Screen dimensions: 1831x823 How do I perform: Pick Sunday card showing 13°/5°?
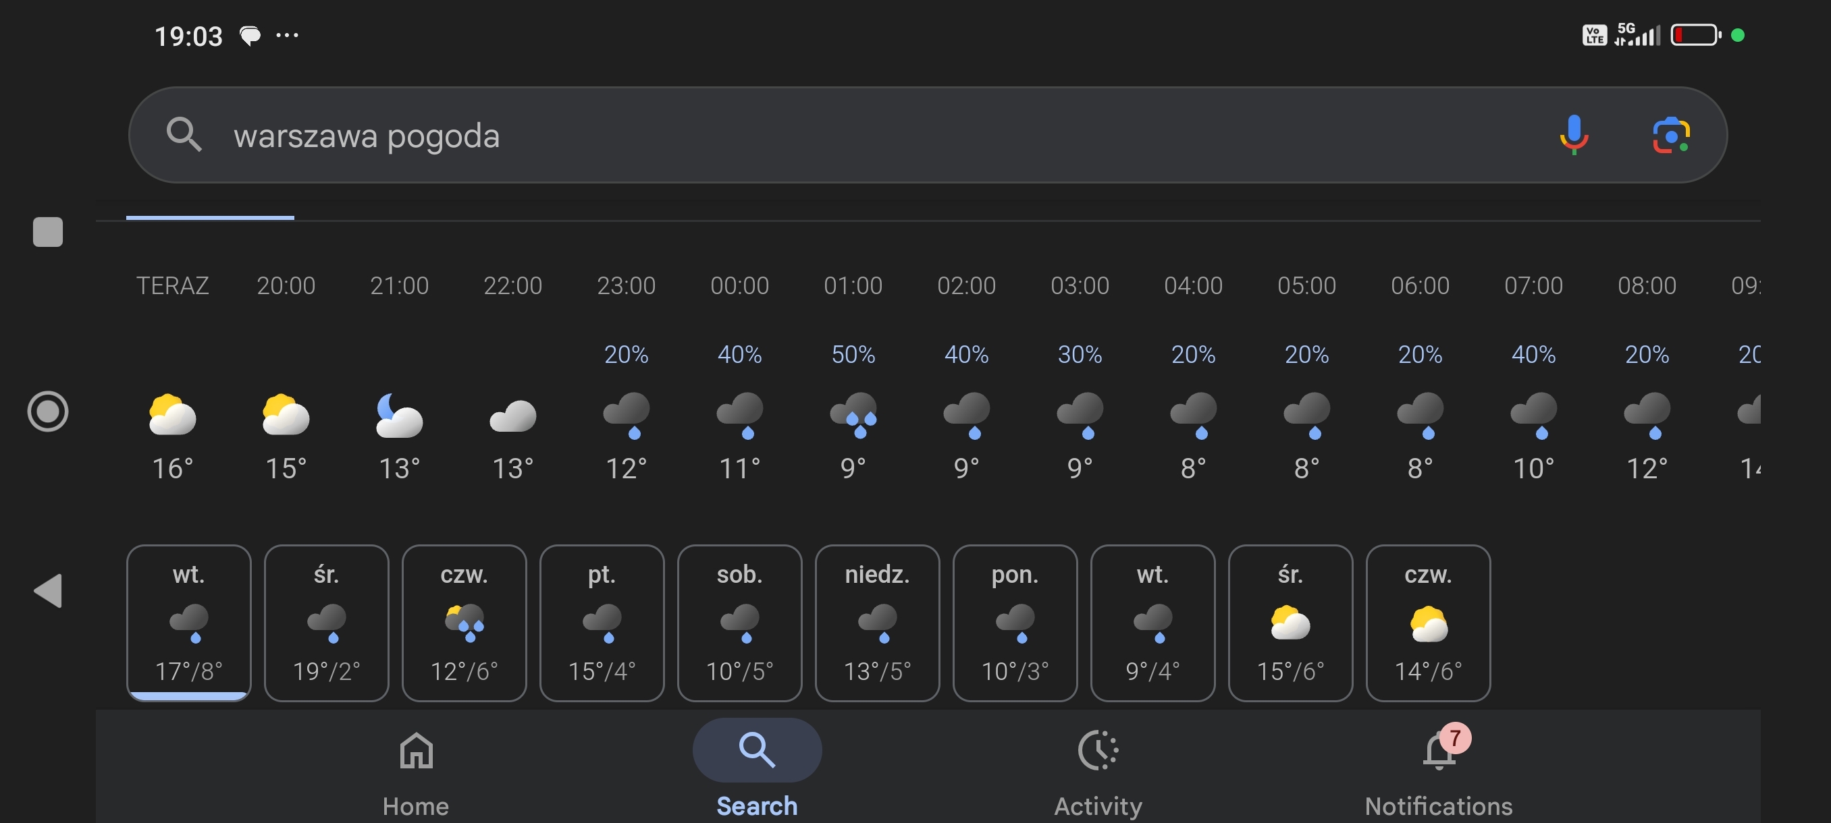coord(877,623)
